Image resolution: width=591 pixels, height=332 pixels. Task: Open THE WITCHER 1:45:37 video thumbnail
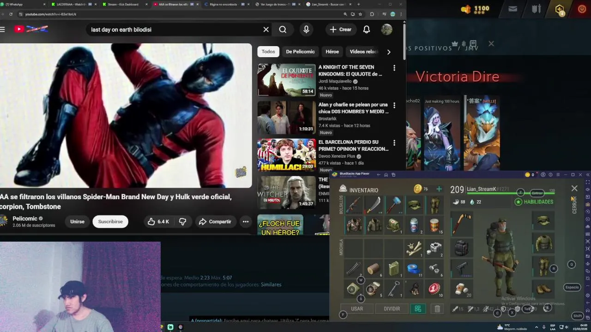[286, 192]
